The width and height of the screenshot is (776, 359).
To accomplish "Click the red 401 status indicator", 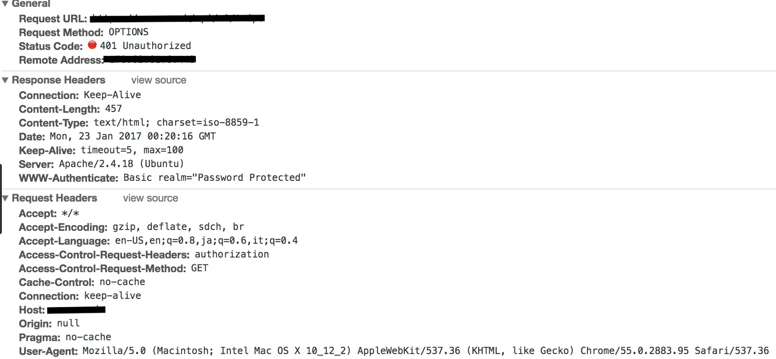I will point(92,45).
